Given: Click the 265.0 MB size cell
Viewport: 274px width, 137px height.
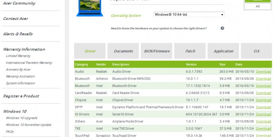Looking at the screenshot, I should click(227, 72).
